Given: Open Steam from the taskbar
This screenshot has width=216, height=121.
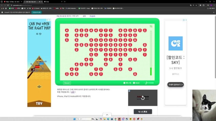Looking at the screenshot, I should [127, 119].
